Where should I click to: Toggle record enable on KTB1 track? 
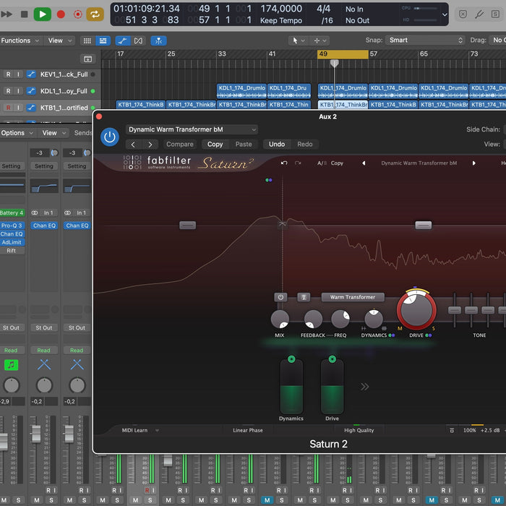tap(9, 108)
